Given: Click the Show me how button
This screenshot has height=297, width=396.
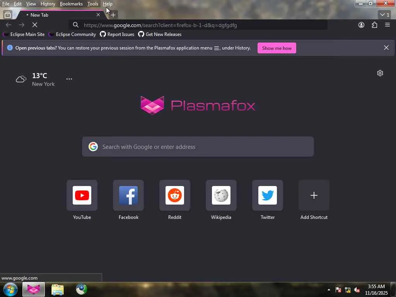Looking at the screenshot, I should pos(277,48).
